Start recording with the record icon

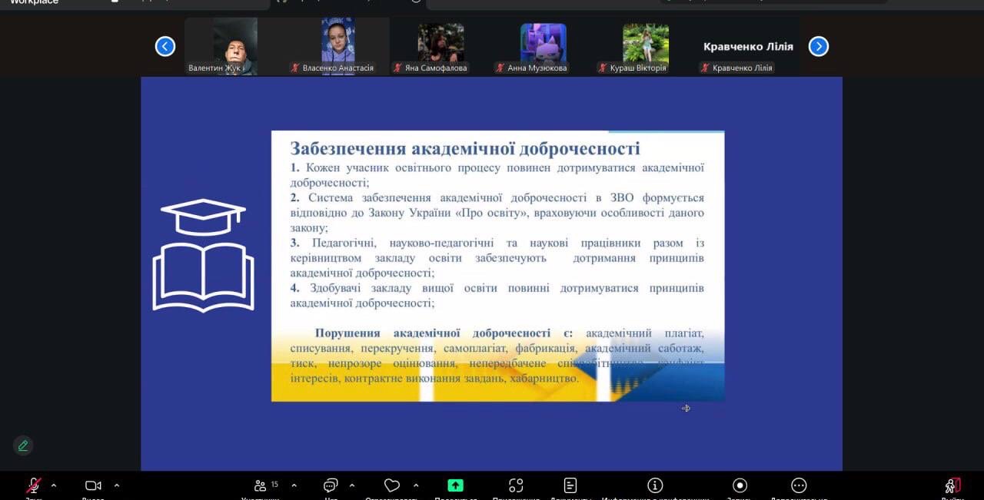point(740,485)
